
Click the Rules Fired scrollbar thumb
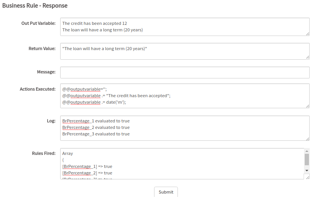[x=307, y=160]
